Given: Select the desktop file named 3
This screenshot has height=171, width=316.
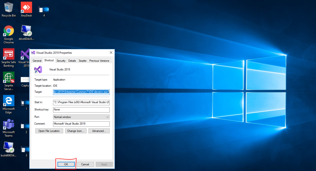Looking at the screenshot, I should pyautogui.click(x=25, y=151).
